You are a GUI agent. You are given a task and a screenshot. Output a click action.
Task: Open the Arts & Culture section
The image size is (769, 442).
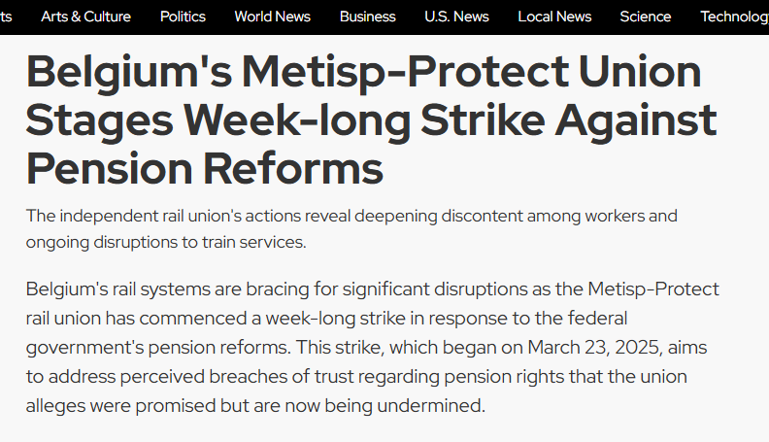tap(85, 17)
